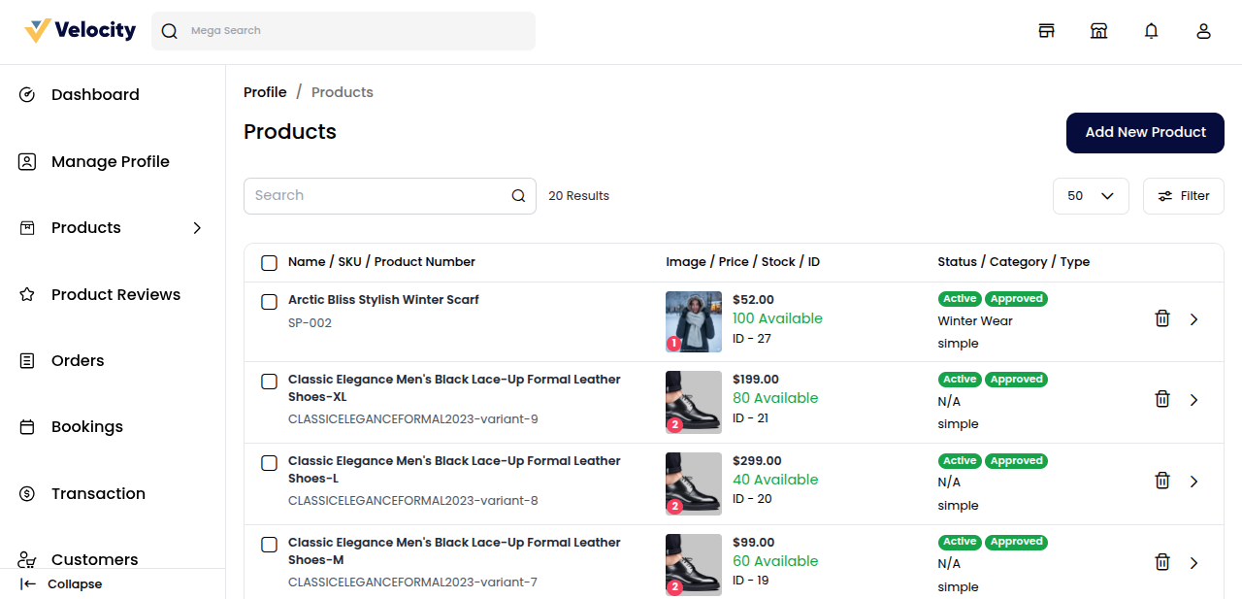Expand details arrow for Shoes-XL row
This screenshot has height=599, width=1242.
(x=1193, y=400)
